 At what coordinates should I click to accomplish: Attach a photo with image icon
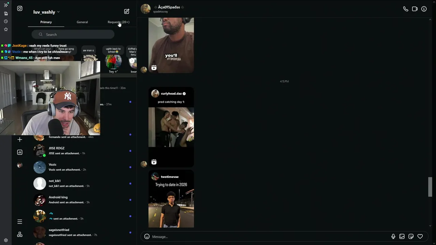[402, 236]
